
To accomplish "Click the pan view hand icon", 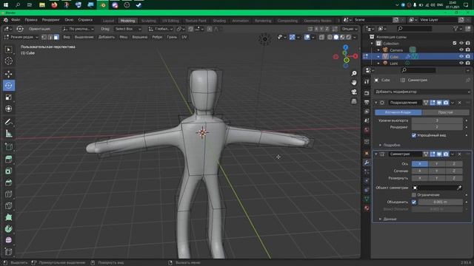I will (x=354, y=82).
